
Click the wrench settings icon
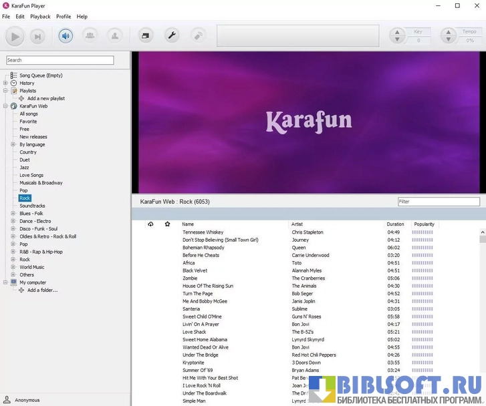click(172, 36)
